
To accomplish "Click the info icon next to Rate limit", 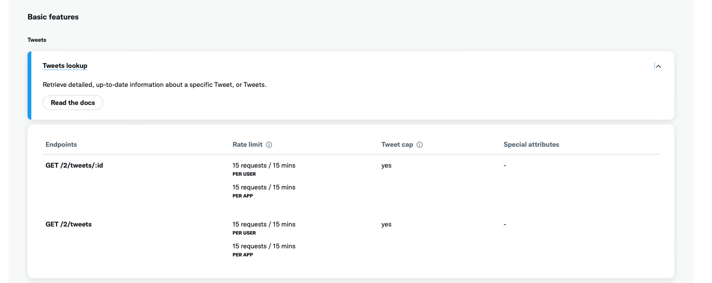I will point(269,145).
